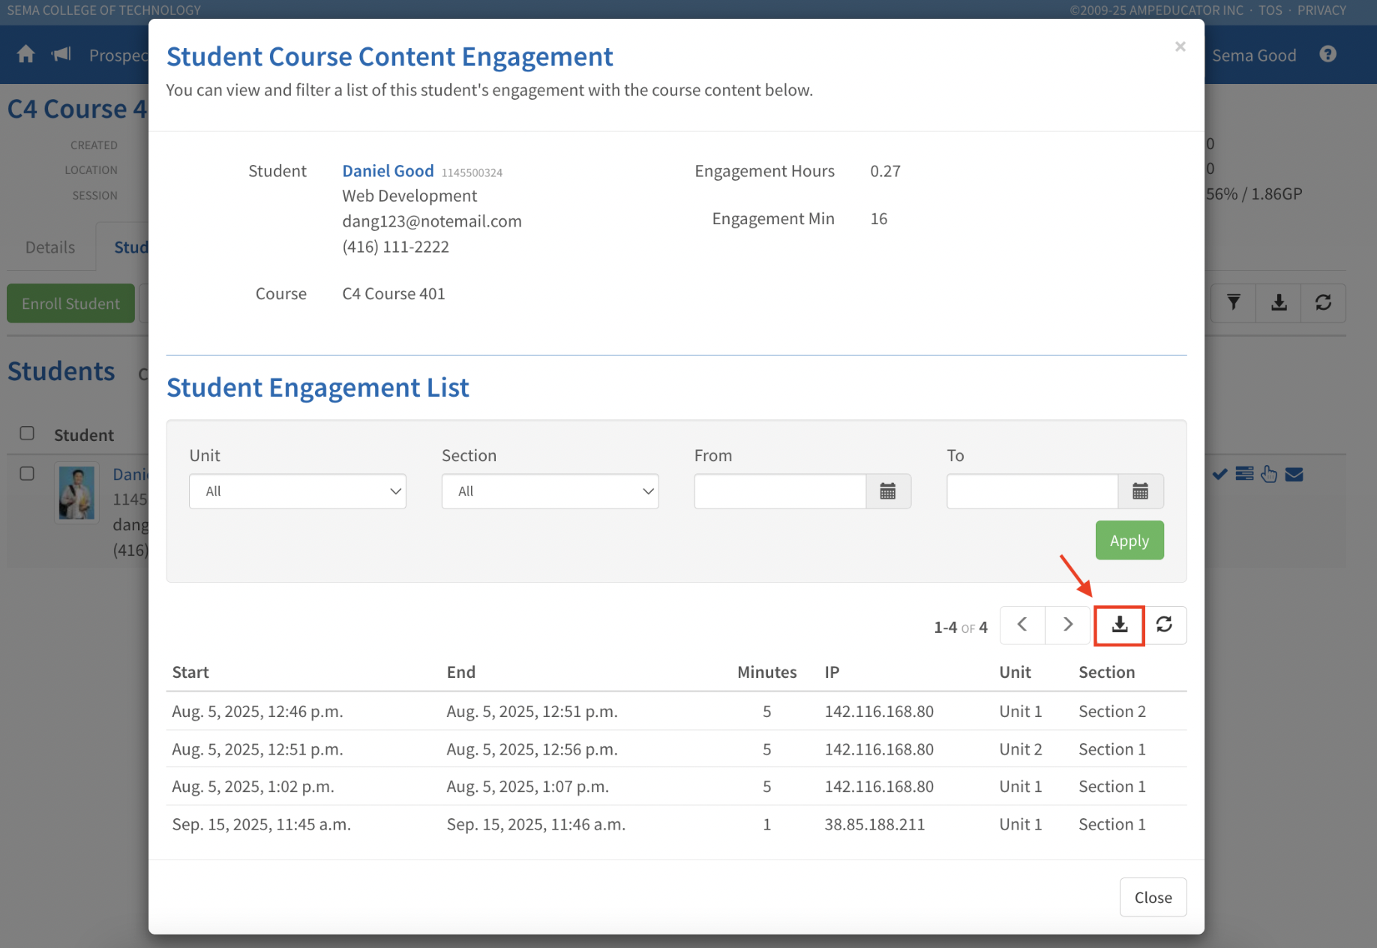Check the Daniel Good row checkbox
The image size is (1377, 948).
tap(27, 474)
